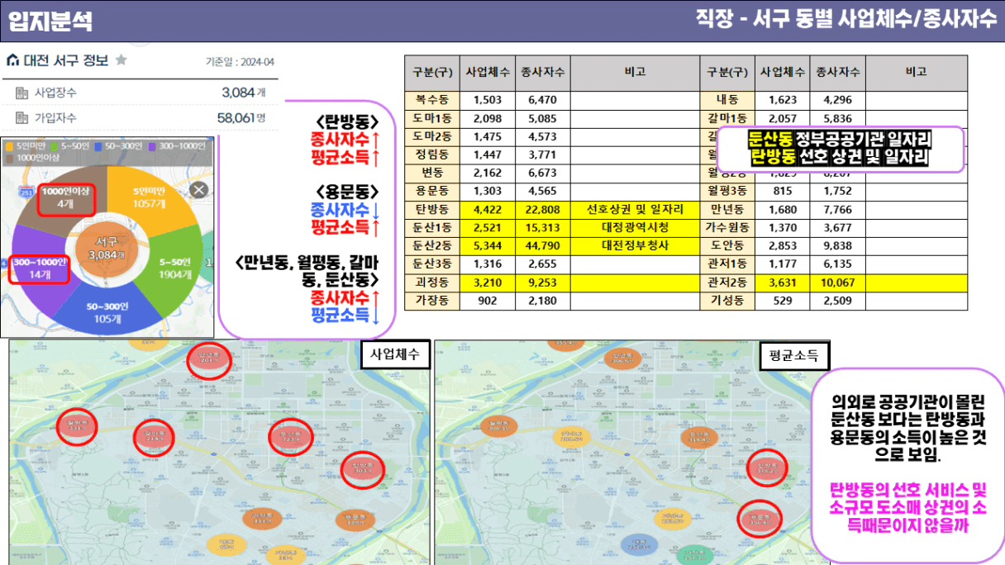Click the 3,084 개 value beside 사업장수
This screenshot has width=1005, height=565.
[x=243, y=92]
